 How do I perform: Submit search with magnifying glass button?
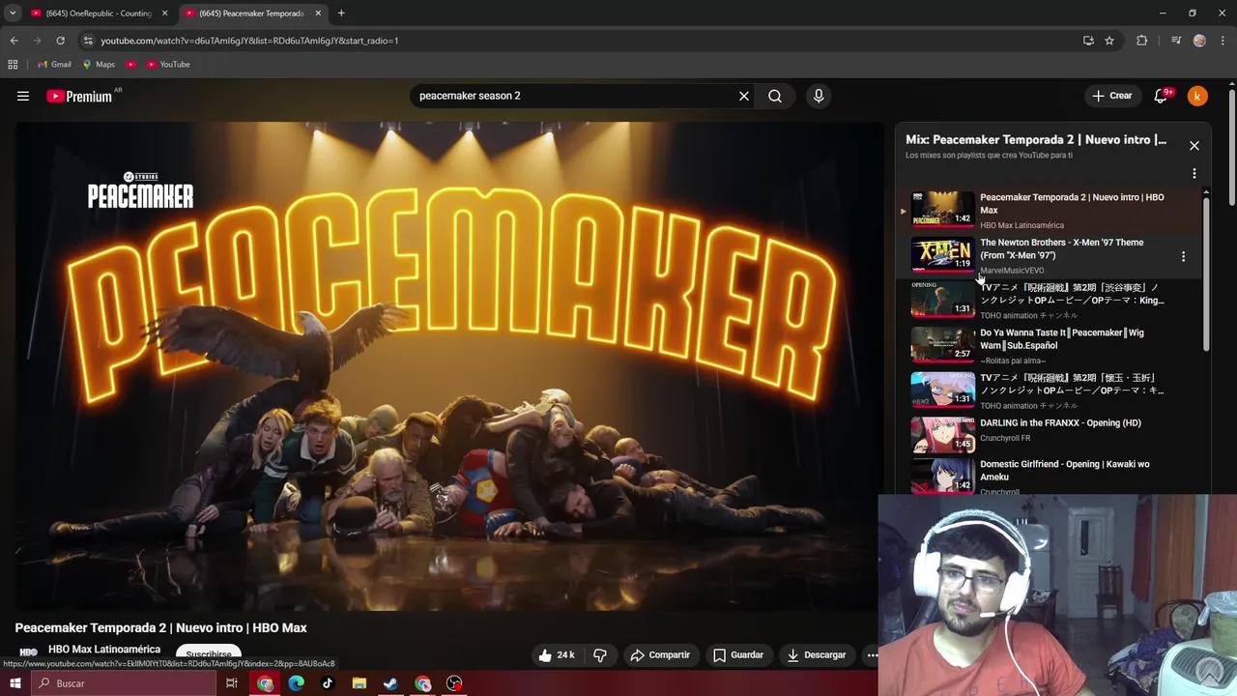click(x=775, y=96)
